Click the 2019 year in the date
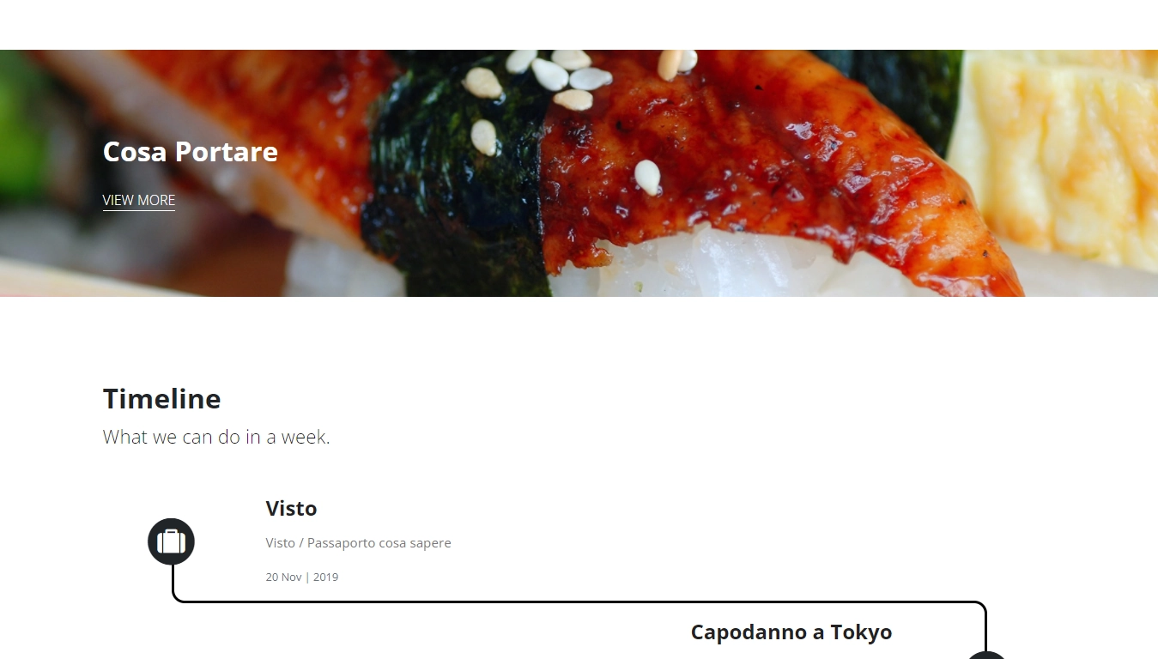The width and height of the screenshot is (1158, 659). tap(325, 577)
